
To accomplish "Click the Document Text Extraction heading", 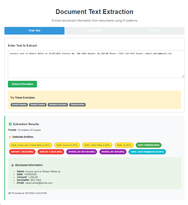I will 94,12.
